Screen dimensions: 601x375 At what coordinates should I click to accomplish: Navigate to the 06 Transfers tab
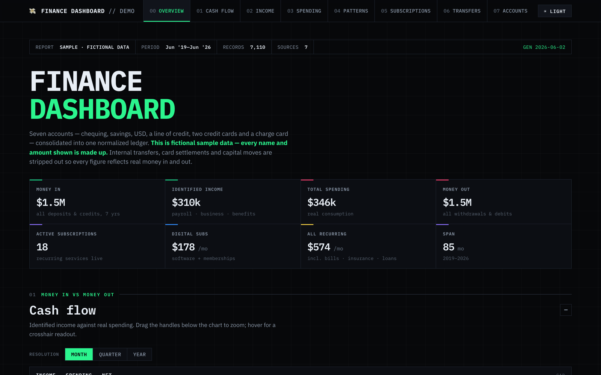(462, 11)
